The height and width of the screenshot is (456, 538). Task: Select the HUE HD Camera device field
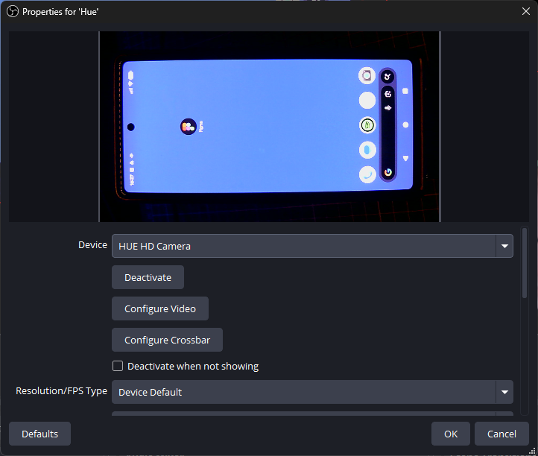303,246
